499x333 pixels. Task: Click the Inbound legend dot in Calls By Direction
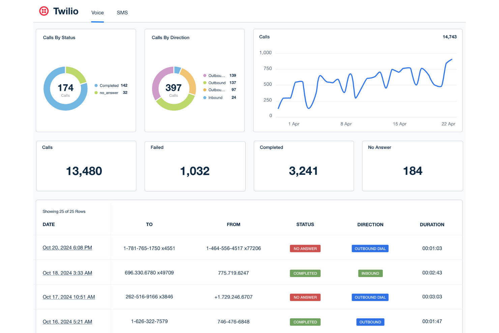[205, 98]
